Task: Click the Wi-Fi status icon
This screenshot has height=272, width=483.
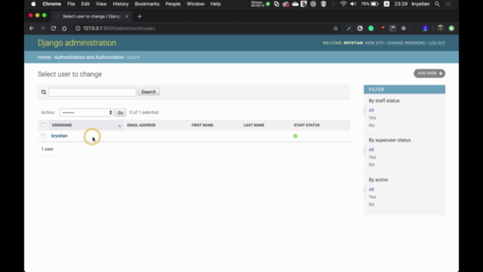Action: (343, 4)
